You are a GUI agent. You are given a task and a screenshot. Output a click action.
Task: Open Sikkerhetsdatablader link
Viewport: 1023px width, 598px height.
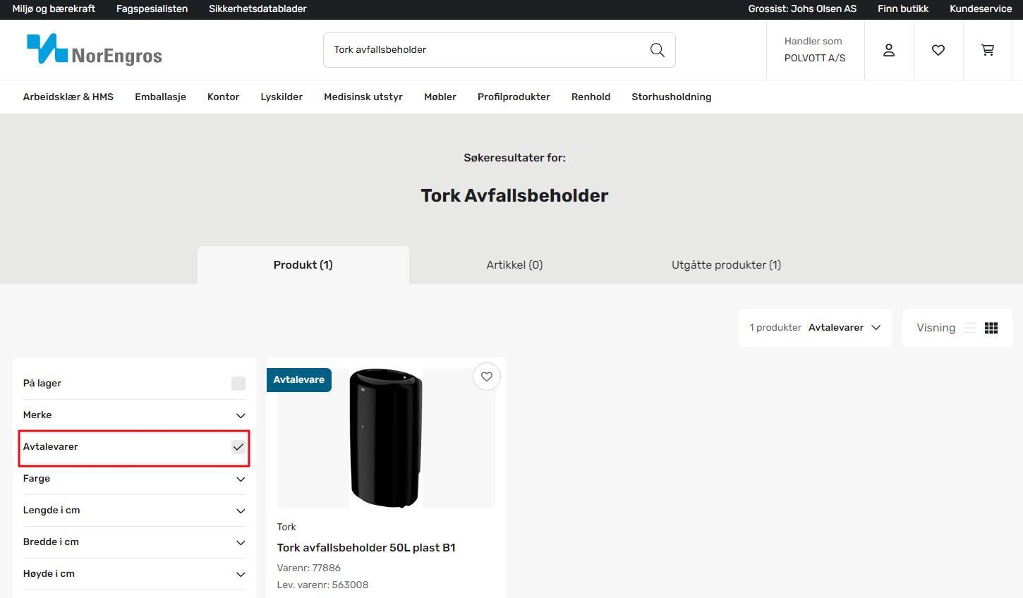[258, 9]
